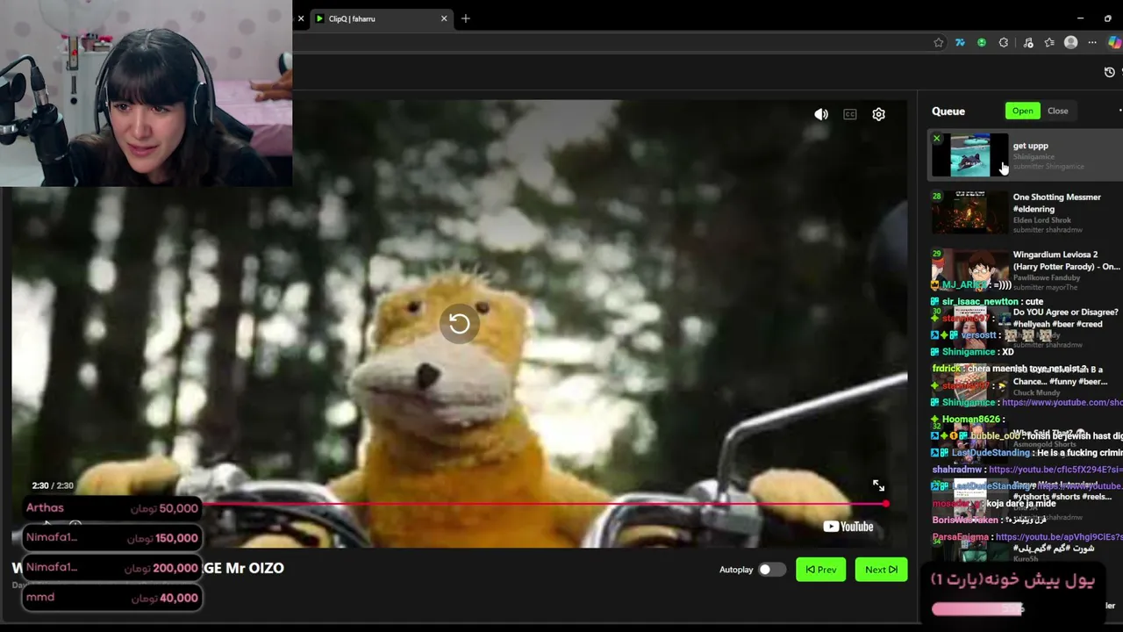Open the youtu.be link posted by shahradmw

(x=1055, y=470)
